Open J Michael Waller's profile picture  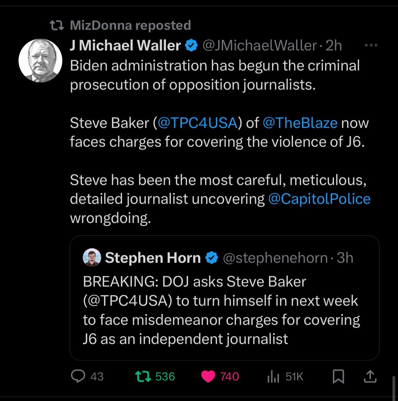[40, 60]
